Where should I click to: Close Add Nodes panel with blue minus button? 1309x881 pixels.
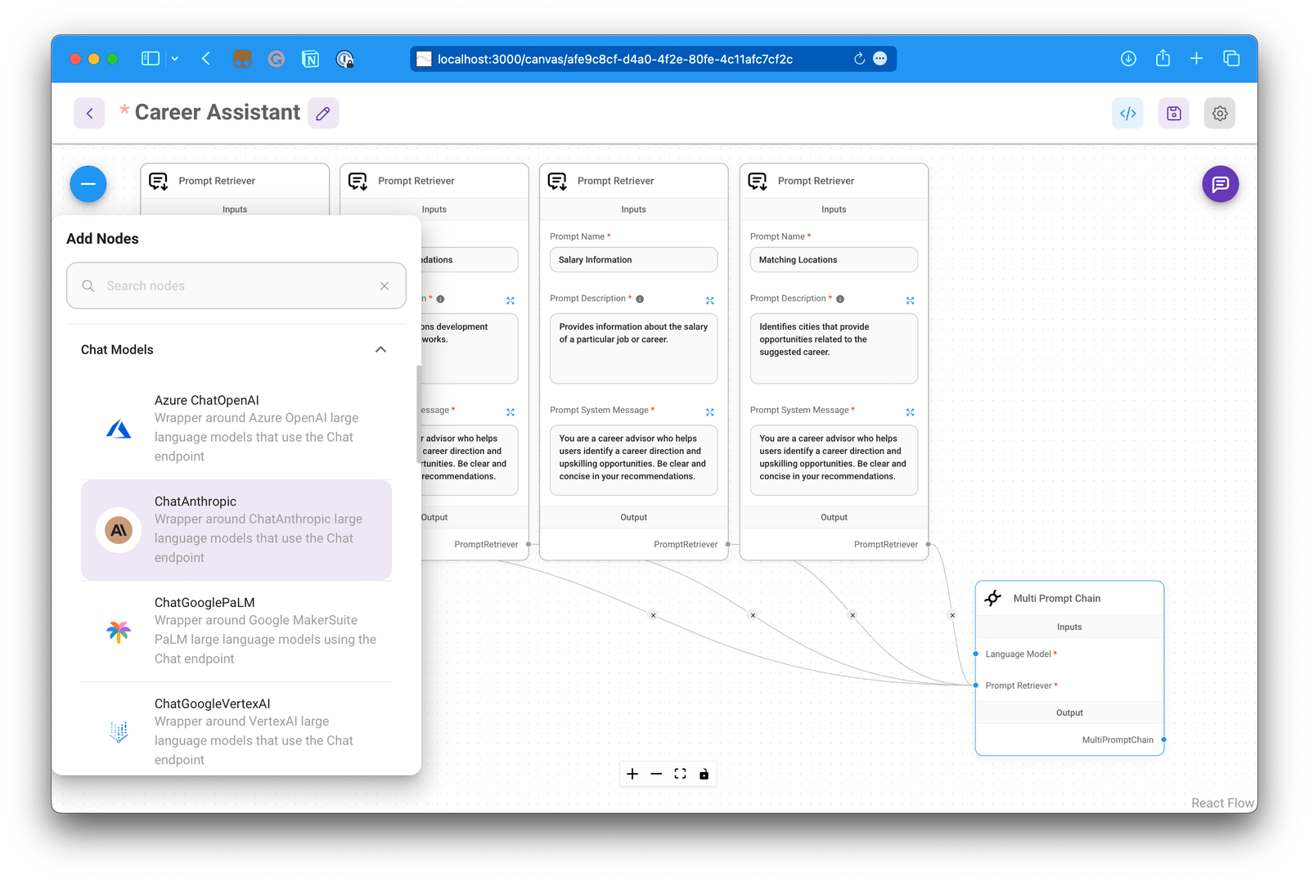click(x=88, y=184)
